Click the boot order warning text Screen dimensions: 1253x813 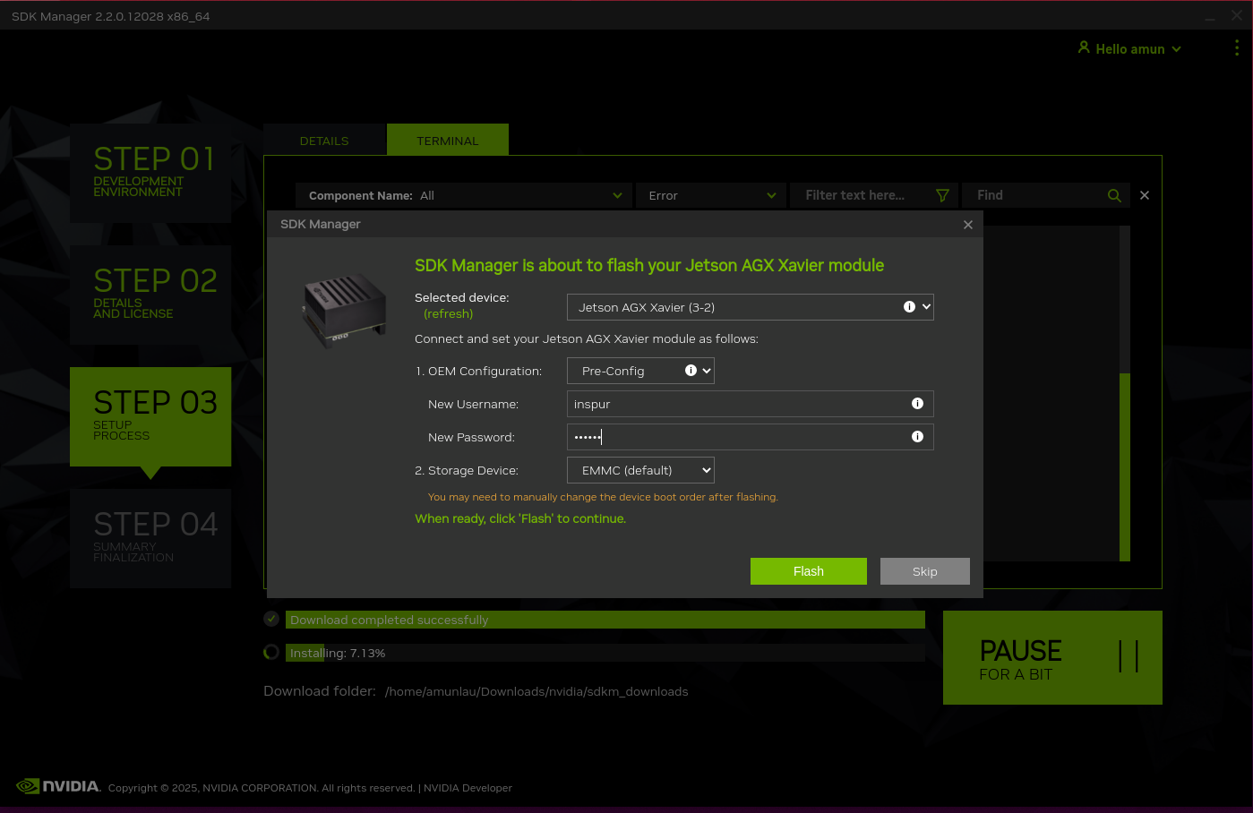[x=603, y=497]
